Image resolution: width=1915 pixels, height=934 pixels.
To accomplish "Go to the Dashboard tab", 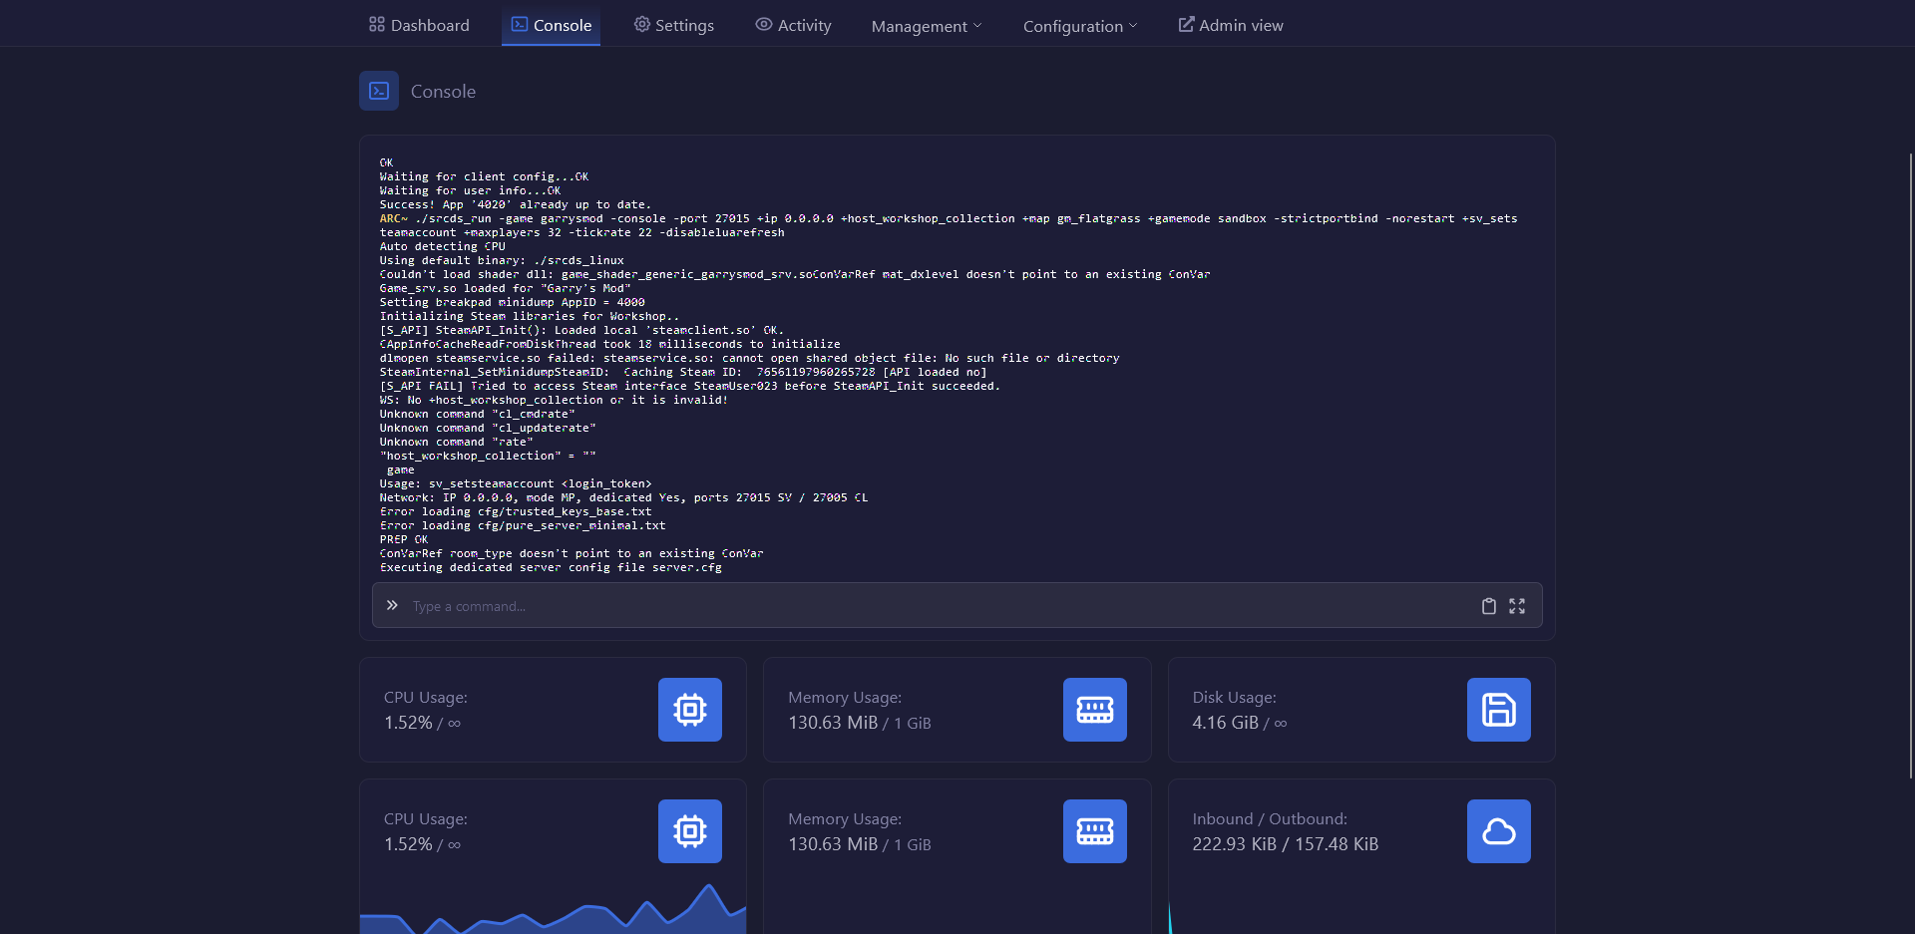I will tap(419, 25).
